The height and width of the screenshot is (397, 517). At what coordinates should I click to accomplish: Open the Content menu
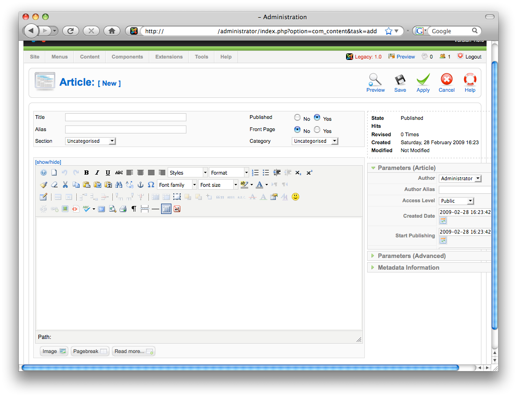pos(90,57)
